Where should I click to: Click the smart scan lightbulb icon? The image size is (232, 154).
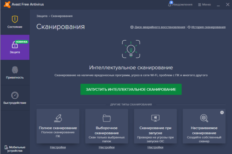(131, 49)
